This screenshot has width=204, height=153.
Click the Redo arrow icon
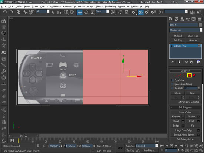click(x=11, y=12)
